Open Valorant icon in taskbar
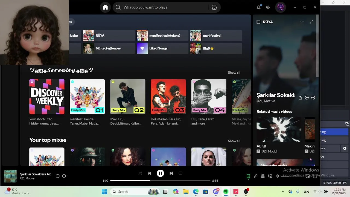The image size is (350, 197). [236, 192]
